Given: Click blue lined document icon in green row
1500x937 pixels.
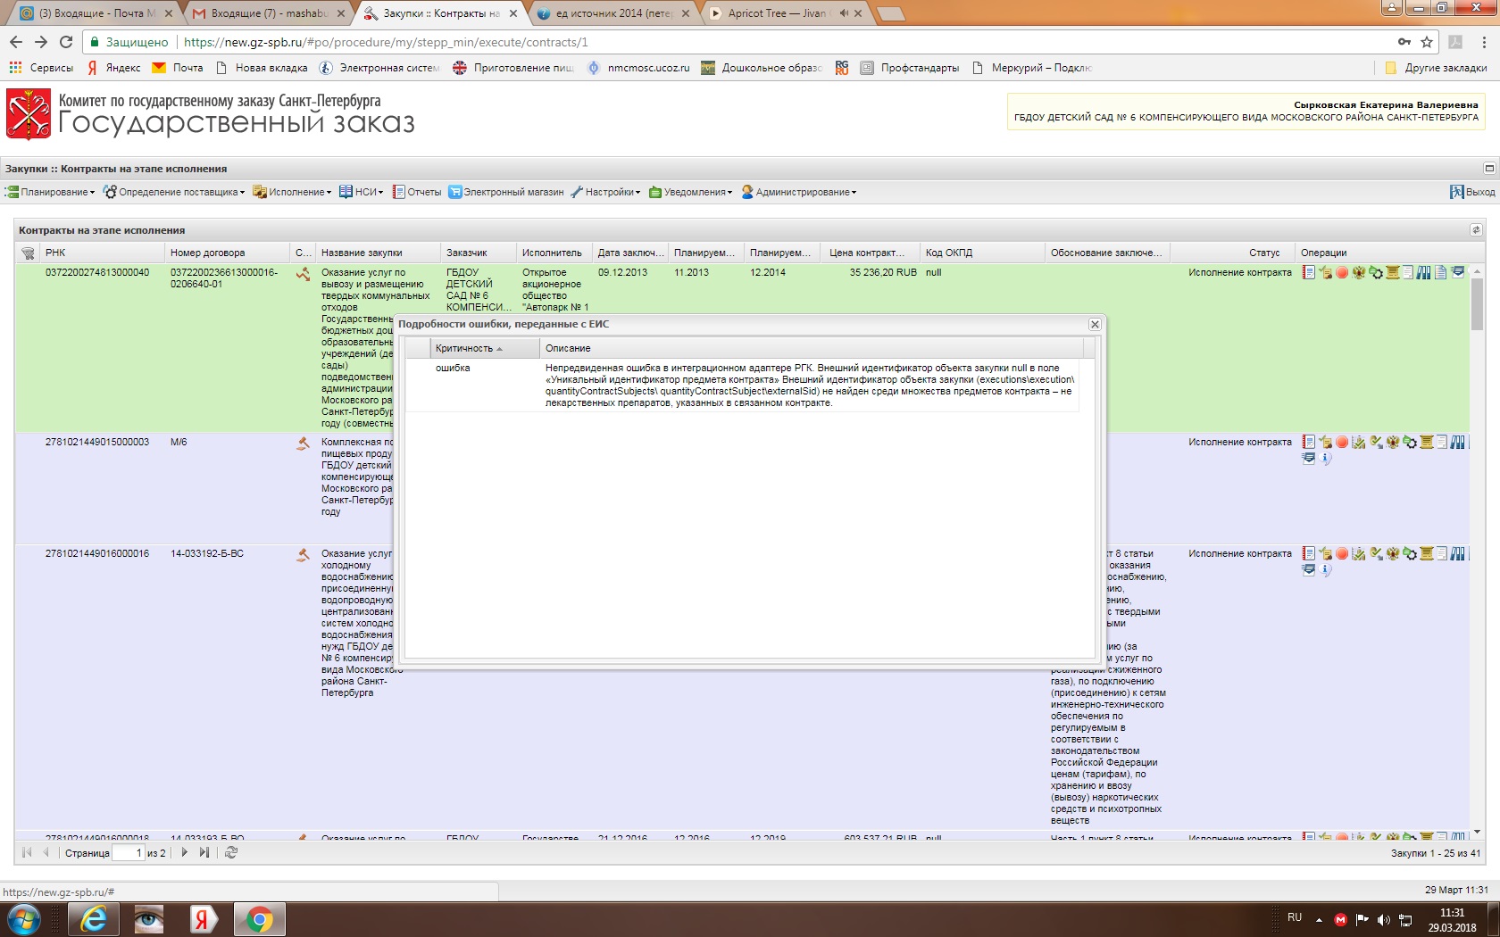Looking at the screenshot, I should point(1440,272).
